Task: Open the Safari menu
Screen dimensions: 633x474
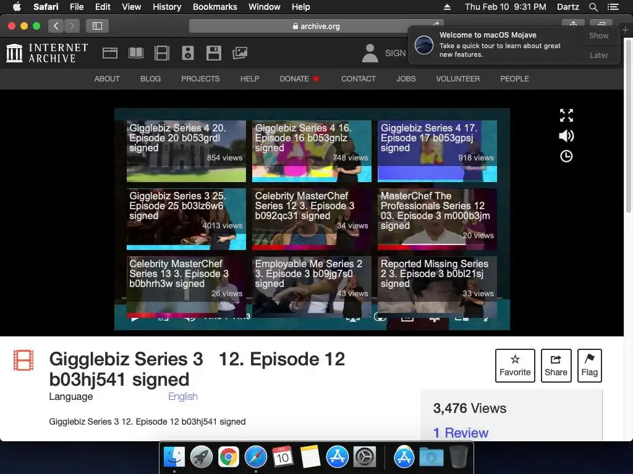Action: point(46,7)
